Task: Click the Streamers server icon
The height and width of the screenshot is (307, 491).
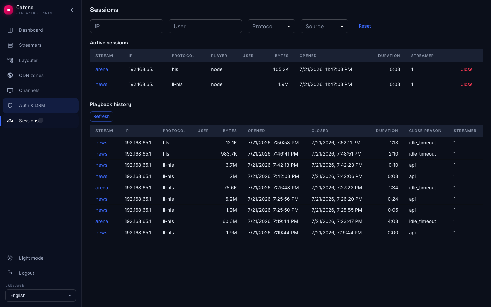Action: (x=10, y=45)
